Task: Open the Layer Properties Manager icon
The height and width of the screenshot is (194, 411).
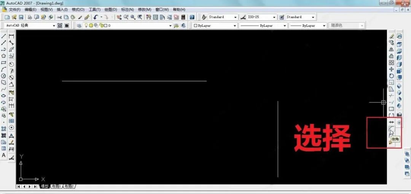Action: (79, 26)
